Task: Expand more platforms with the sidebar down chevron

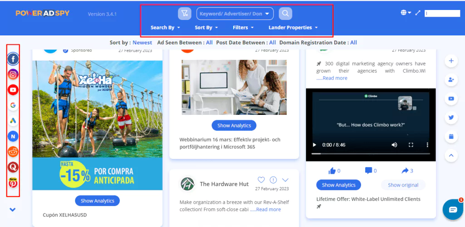Action: tap(12, 210)
